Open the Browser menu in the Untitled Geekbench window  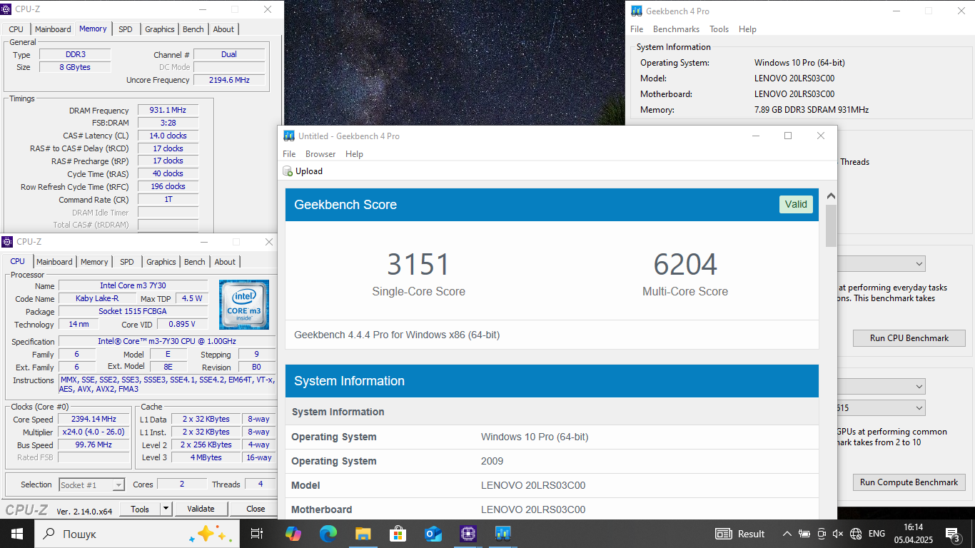[x=320, y=154]
